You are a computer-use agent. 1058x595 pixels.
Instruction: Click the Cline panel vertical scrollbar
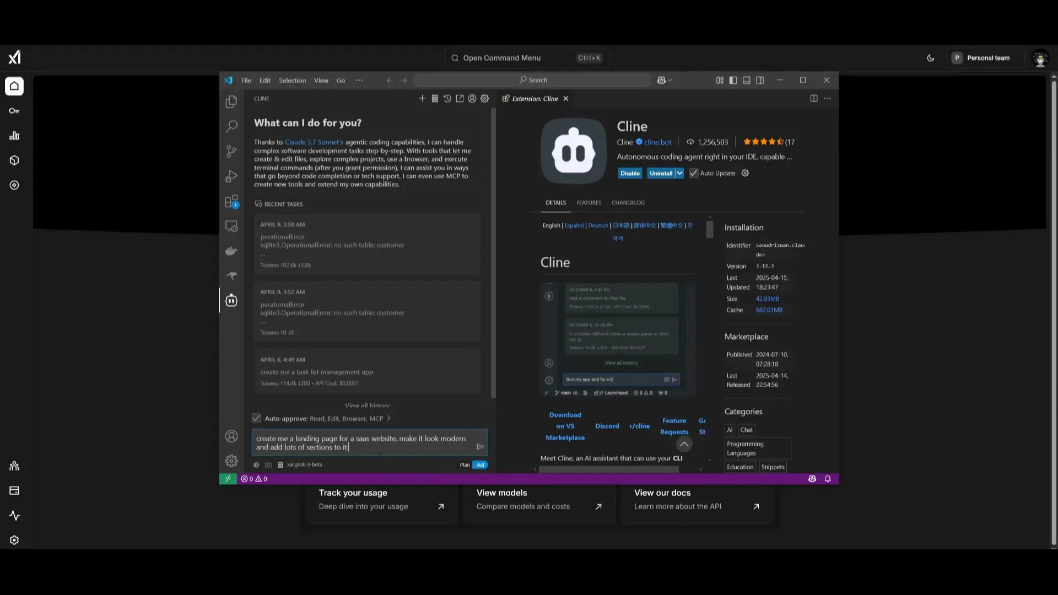click(493, 253)
